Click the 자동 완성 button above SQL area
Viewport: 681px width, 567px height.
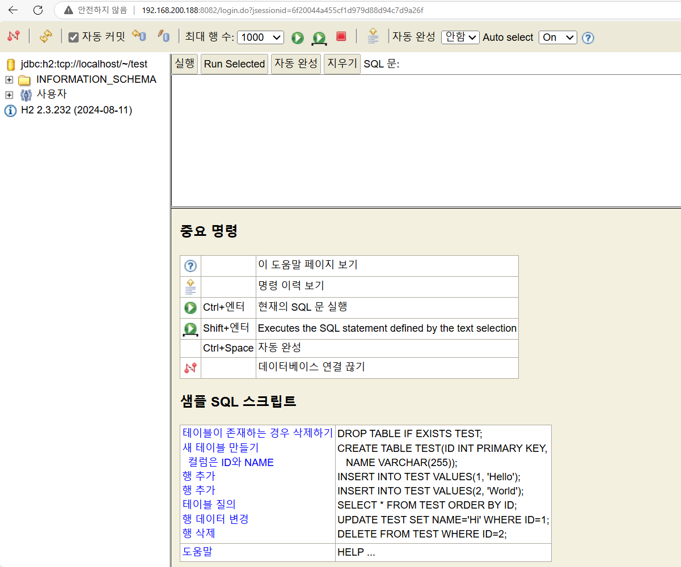[x=296, y=64]
